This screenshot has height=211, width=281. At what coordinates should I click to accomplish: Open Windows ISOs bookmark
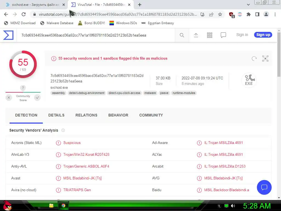[123, 23]
